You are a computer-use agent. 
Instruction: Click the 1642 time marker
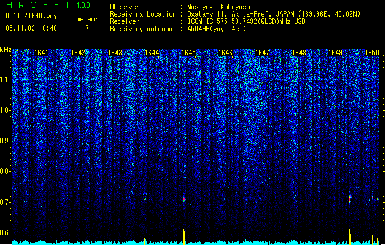point(78,53)
